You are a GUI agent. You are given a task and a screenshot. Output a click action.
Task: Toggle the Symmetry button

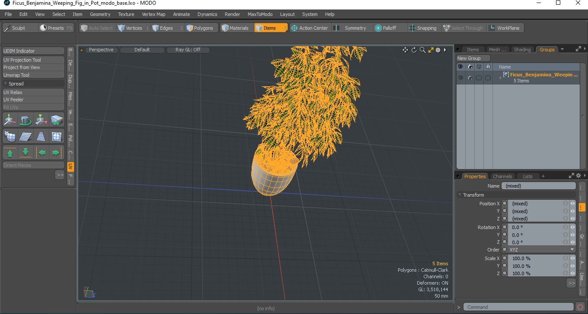coord(350,28)
